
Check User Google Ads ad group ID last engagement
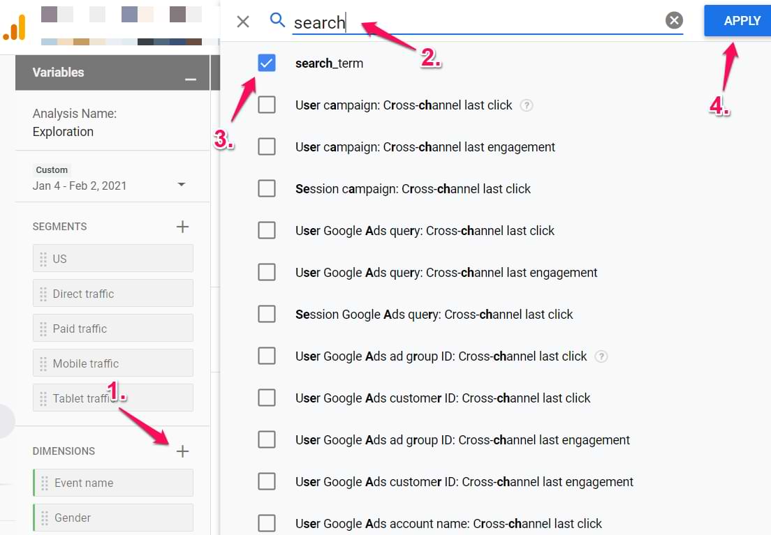267,439
